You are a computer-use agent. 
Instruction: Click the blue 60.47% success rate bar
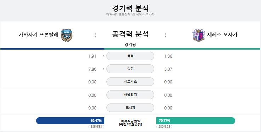(x=70, y=121)
